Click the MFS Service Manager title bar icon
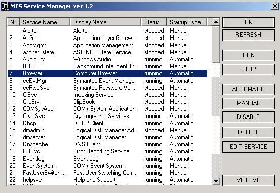280x193 pixels. pyautogui.click(x=5, y=6)
